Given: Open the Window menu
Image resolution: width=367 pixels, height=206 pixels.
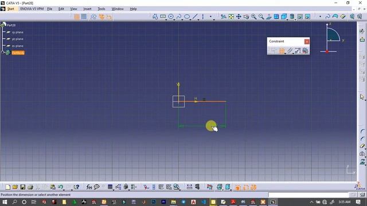Looking at the screenshot, I should 118,9.
